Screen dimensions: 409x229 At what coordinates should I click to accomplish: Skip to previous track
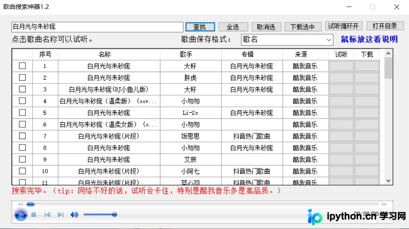47,215
